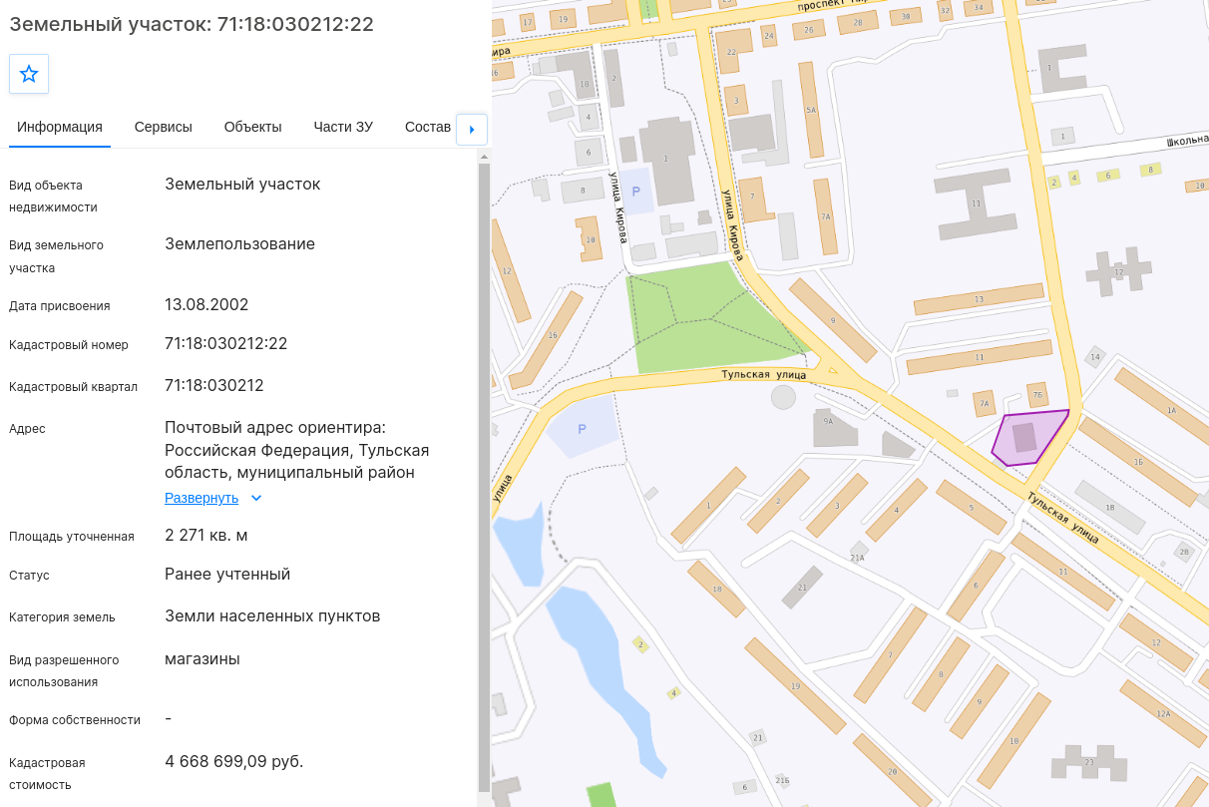
Task: Click label Форма собственности
Action: point(75,719)
